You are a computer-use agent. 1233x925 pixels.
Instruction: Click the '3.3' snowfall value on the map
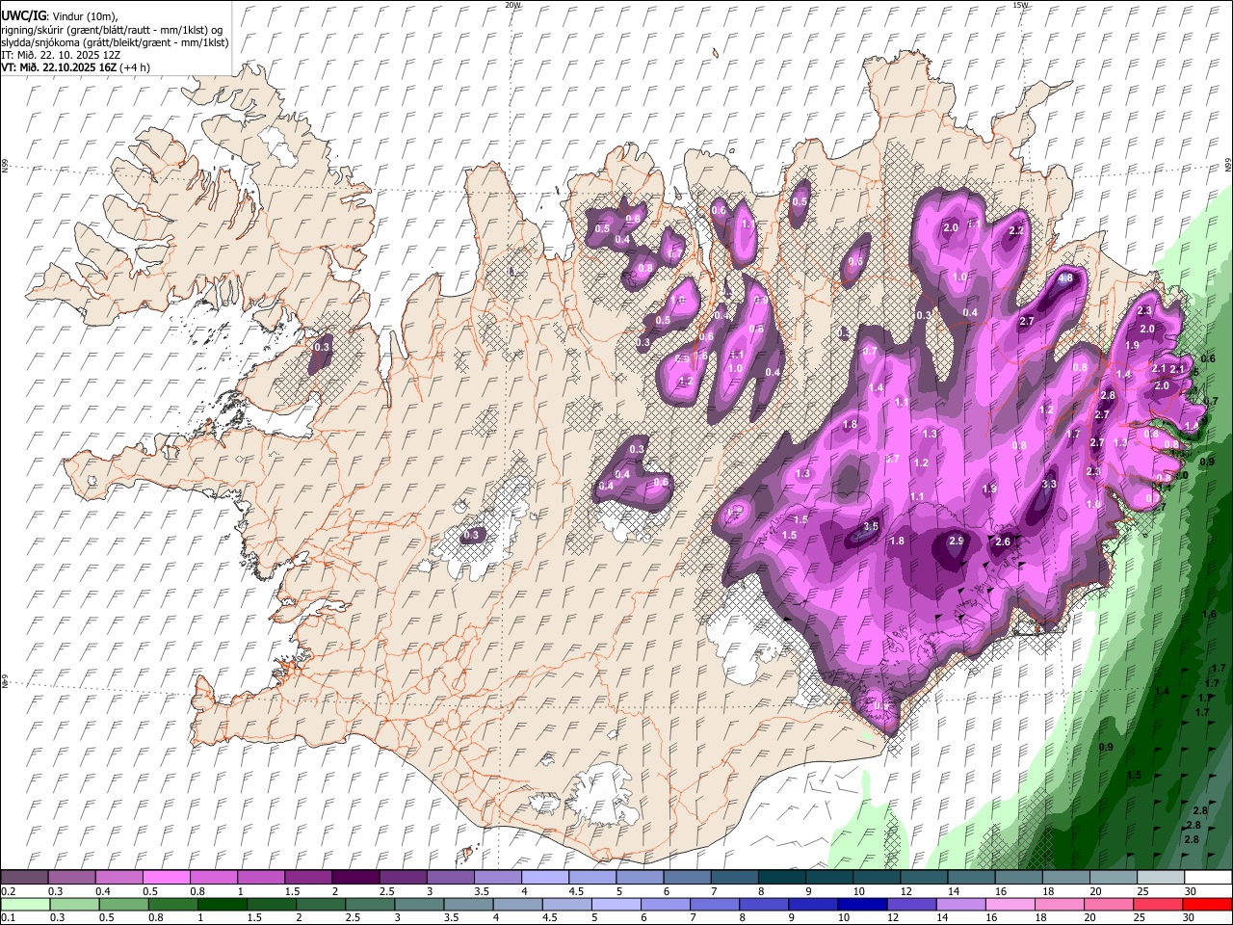1049,485
